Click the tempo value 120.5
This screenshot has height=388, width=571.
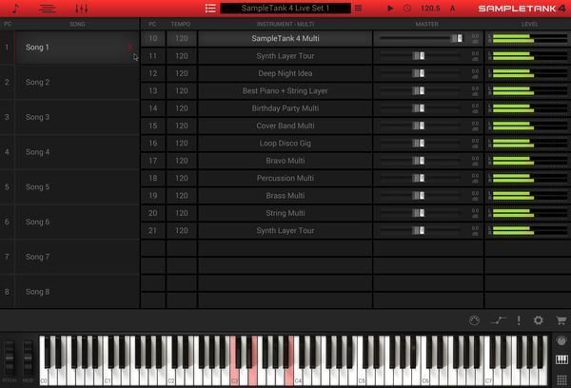430,8
